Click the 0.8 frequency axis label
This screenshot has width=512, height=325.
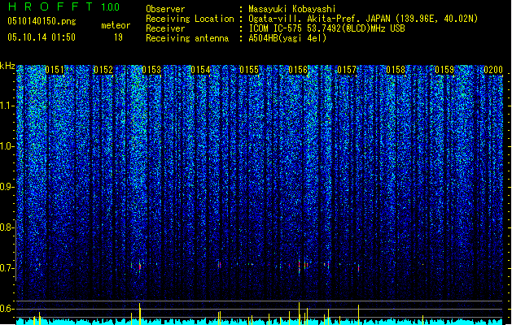[x=7, y=227]
